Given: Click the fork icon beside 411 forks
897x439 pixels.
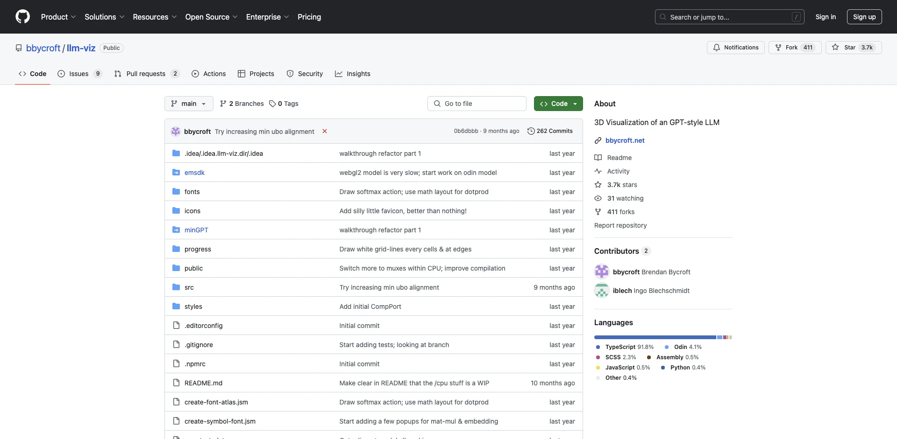Looking at the screenshot, I should [598, 212].
